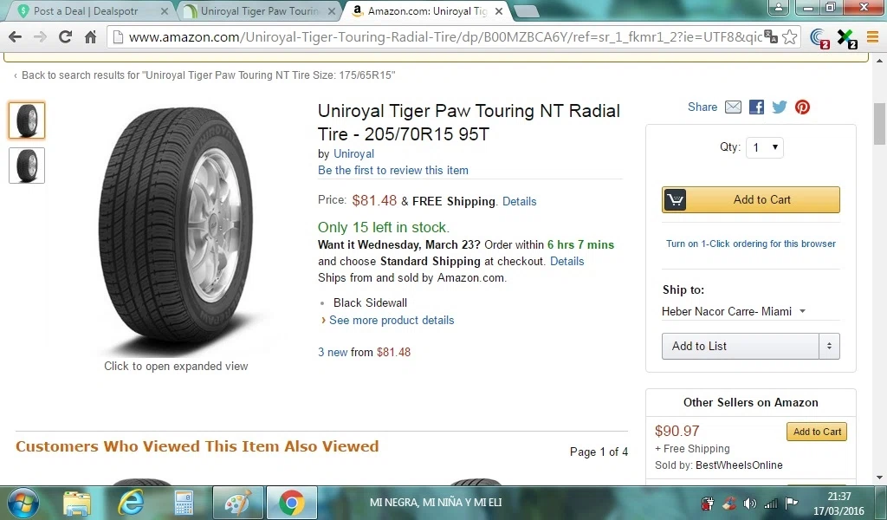Screen dimensions: 887x520
Task: Open 'Be the first to review this item'
Action: (392, 171)
